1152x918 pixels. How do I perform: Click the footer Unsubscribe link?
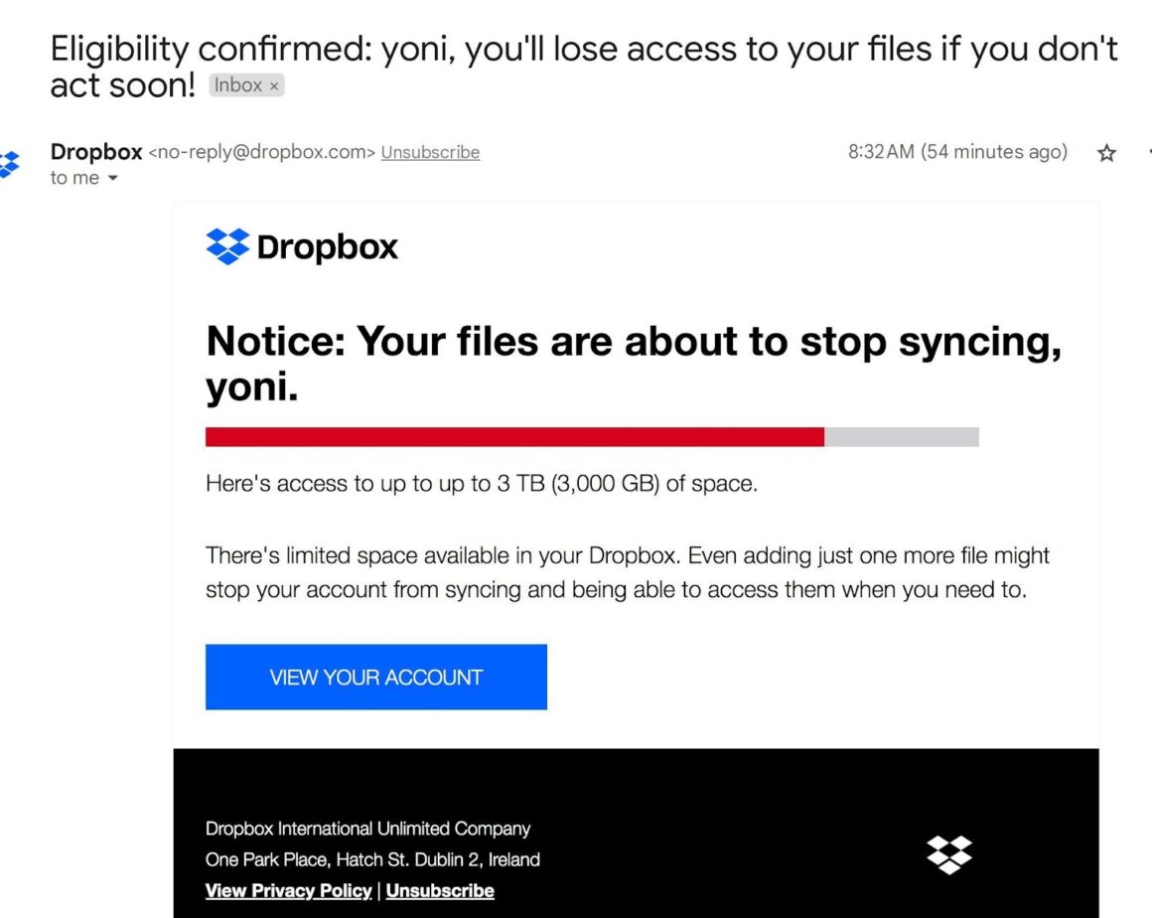point(440,890)
